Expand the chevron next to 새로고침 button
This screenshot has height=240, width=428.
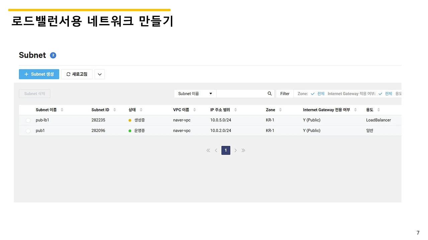(99, 74)
